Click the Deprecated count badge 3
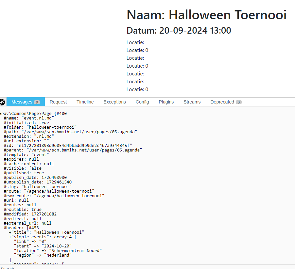The image size is (295, 269). (238, 102)
